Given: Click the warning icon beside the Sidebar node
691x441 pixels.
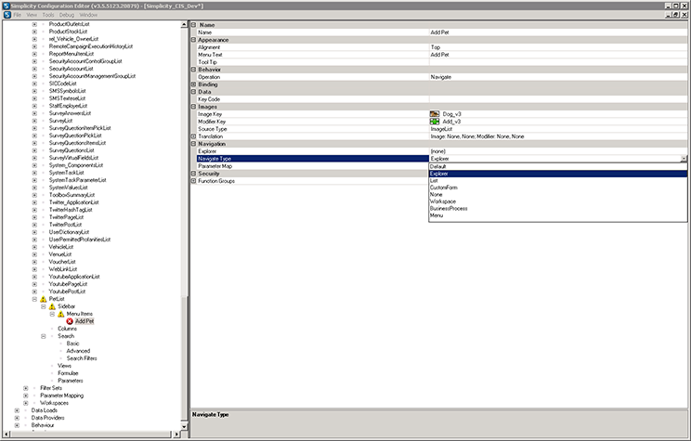Looking at the screenshot, I should click(52, 305).
